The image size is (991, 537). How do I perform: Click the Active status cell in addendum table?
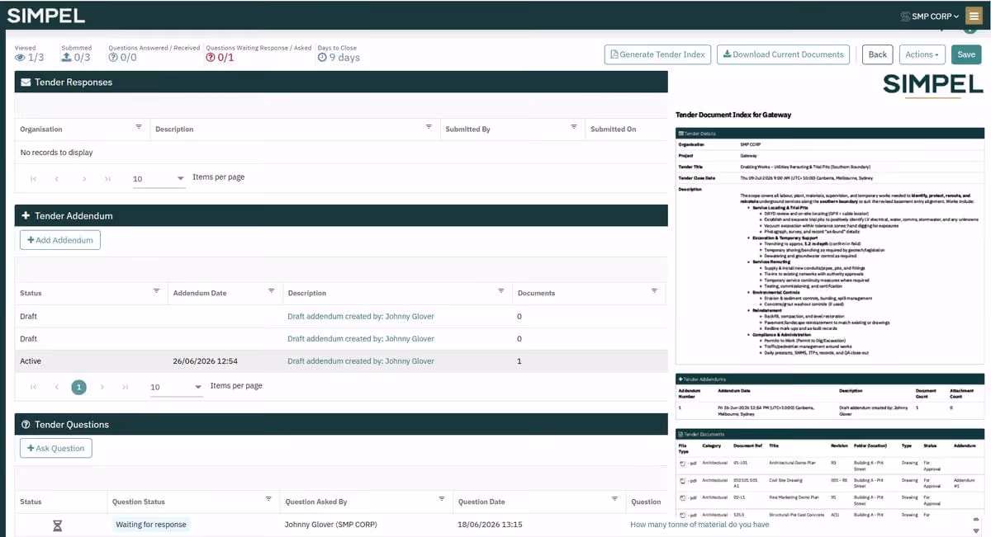pyautogui.click(x=31, y=361)
